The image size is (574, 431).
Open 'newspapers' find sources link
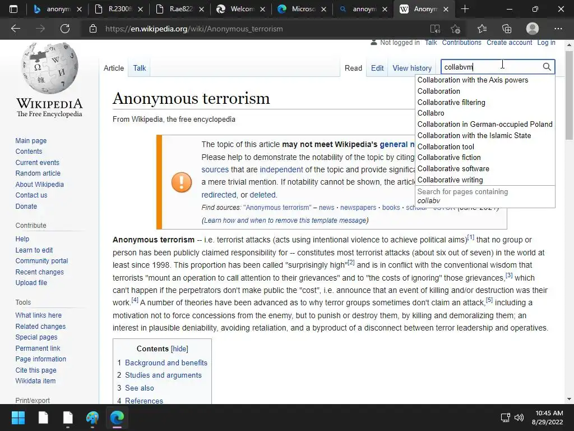pyautogui.click(x=358, y=208)
